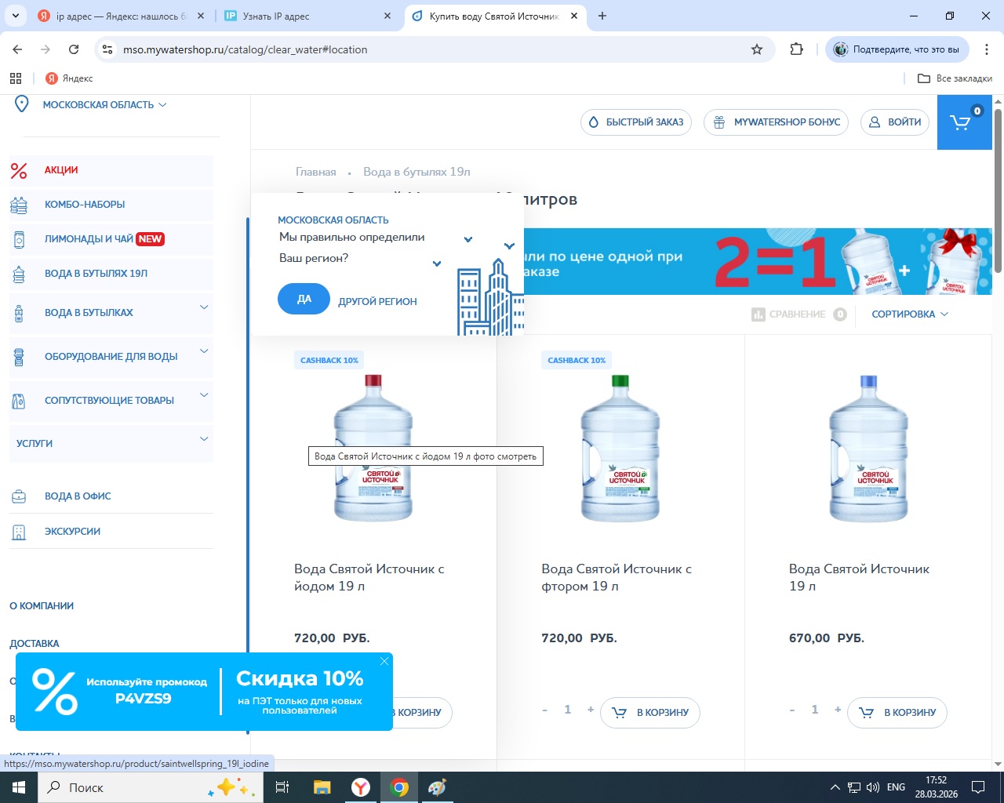Expand the УСЛУГИ submenu
Screen dimensions: 1004x803
pos(204,438)
